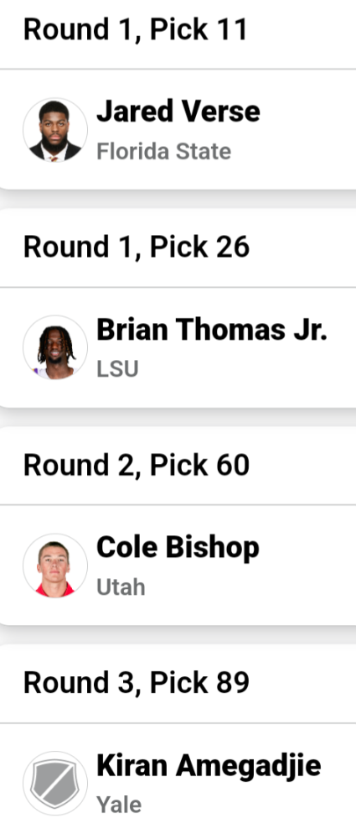
Task: Click the Utah college label
Action: 121,587
